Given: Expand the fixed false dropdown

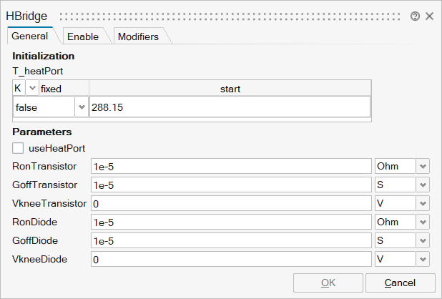Looking at the screenshot, I should coord(81,107).
